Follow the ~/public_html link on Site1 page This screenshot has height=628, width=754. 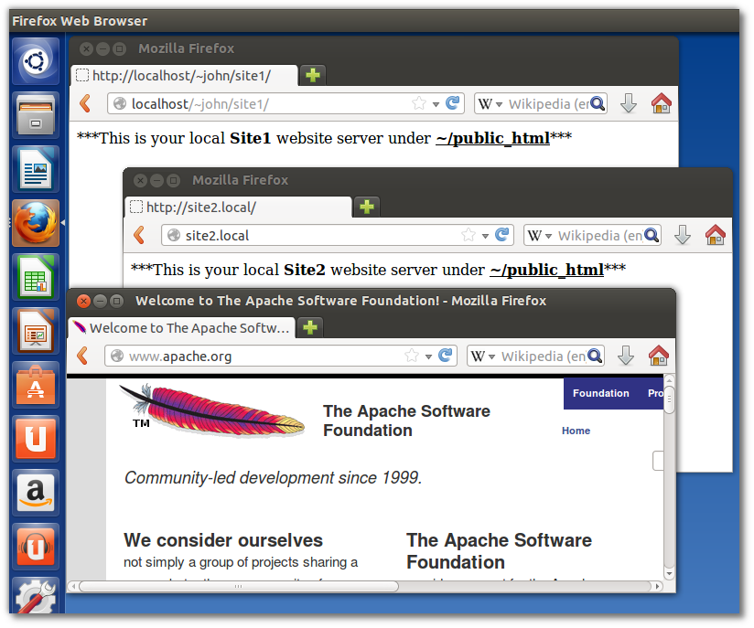(493, 138)
